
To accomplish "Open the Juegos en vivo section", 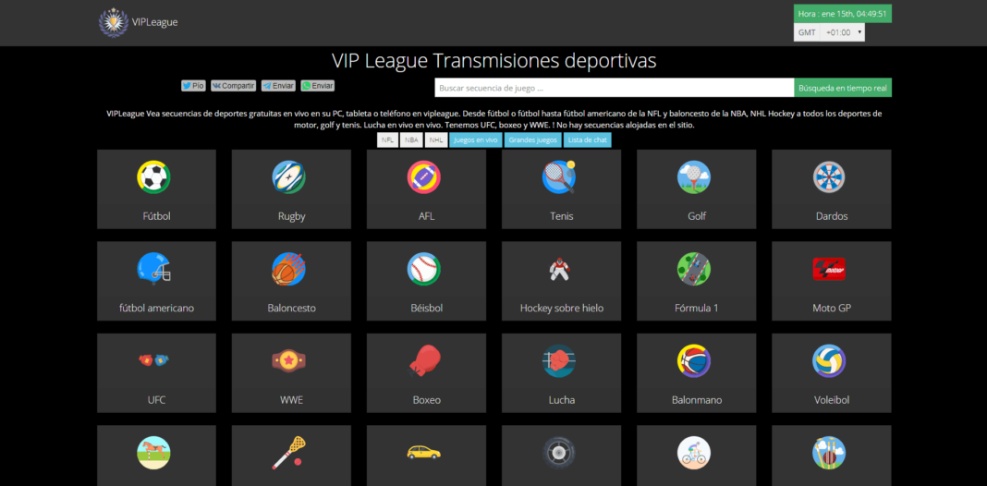I will coord(475,140).
